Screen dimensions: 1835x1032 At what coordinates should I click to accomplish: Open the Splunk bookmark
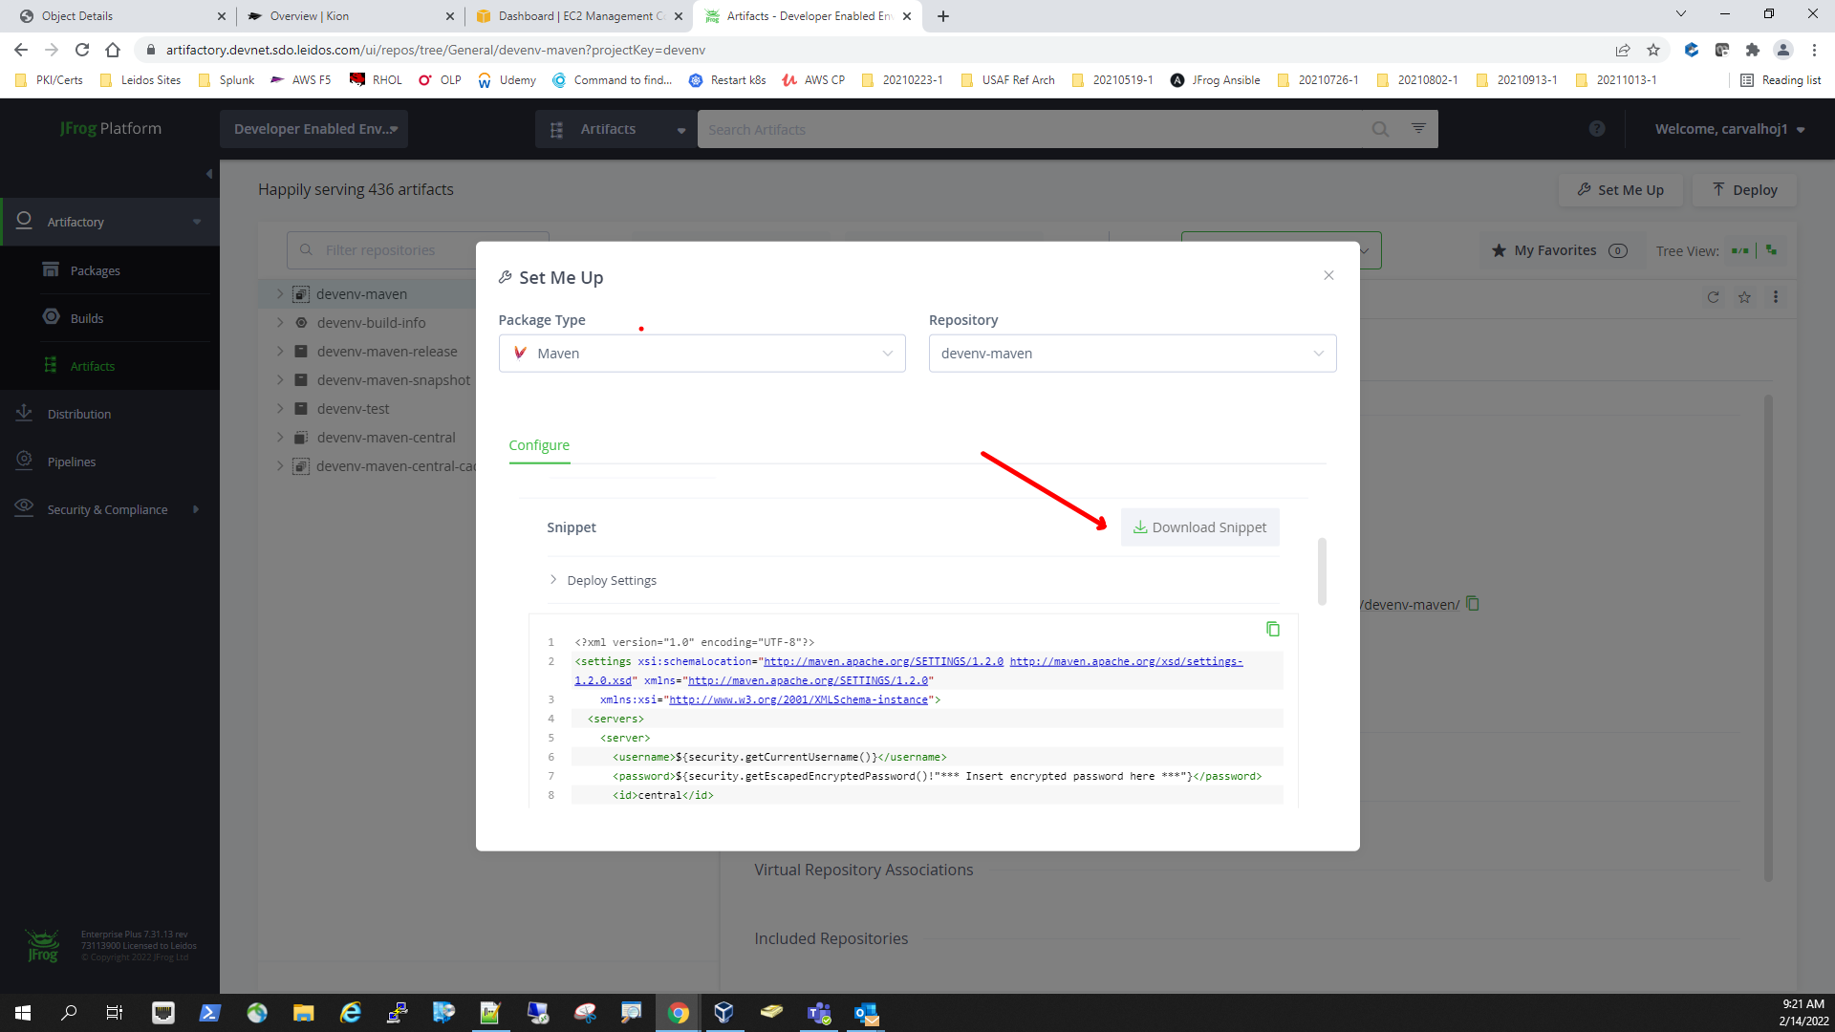coord(227,80)
